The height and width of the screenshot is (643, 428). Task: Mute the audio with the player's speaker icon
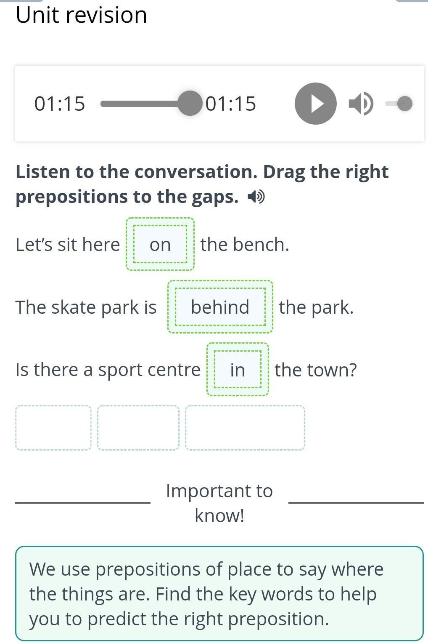click(360, 104)
